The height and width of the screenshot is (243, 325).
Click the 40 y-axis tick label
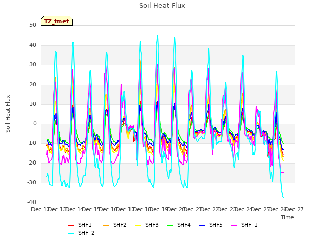coord(32,45)
